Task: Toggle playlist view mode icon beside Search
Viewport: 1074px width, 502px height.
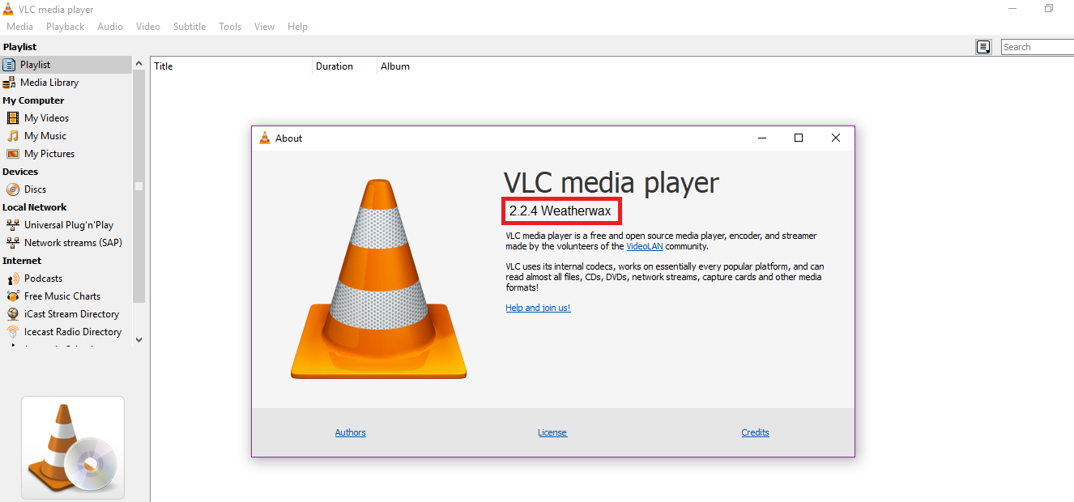Action: pyautogui.click(x=983, y=47)
